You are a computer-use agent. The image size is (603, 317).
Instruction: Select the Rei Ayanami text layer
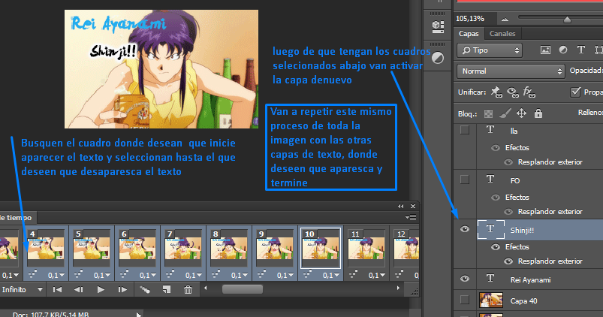pyautogui.click(x=530, y=279)
